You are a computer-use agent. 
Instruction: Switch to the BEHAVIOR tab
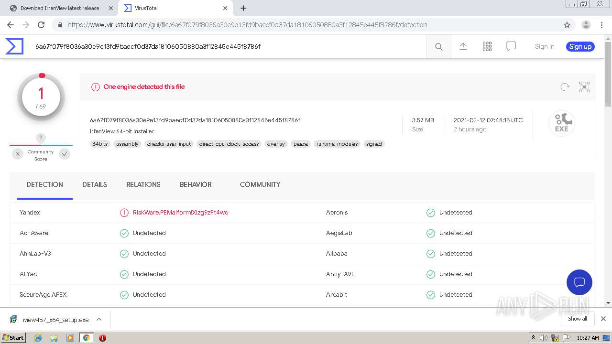pos(196,184)
